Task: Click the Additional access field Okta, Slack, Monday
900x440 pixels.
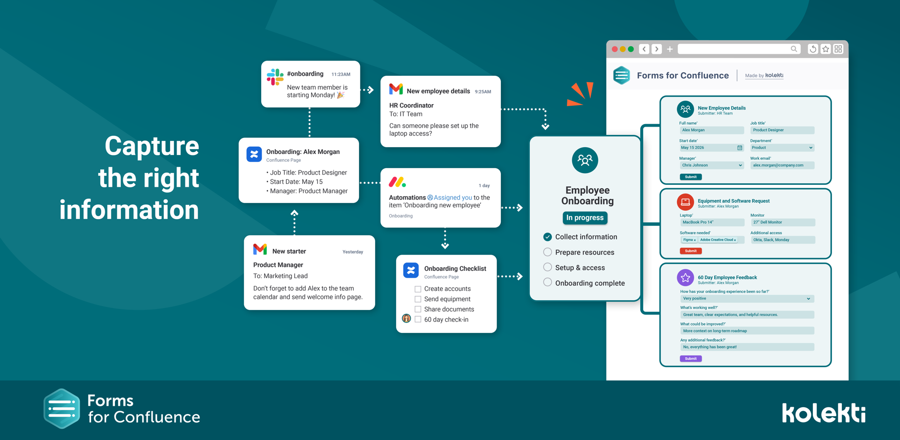Action: pyautogui.click(x=783, y=240)
